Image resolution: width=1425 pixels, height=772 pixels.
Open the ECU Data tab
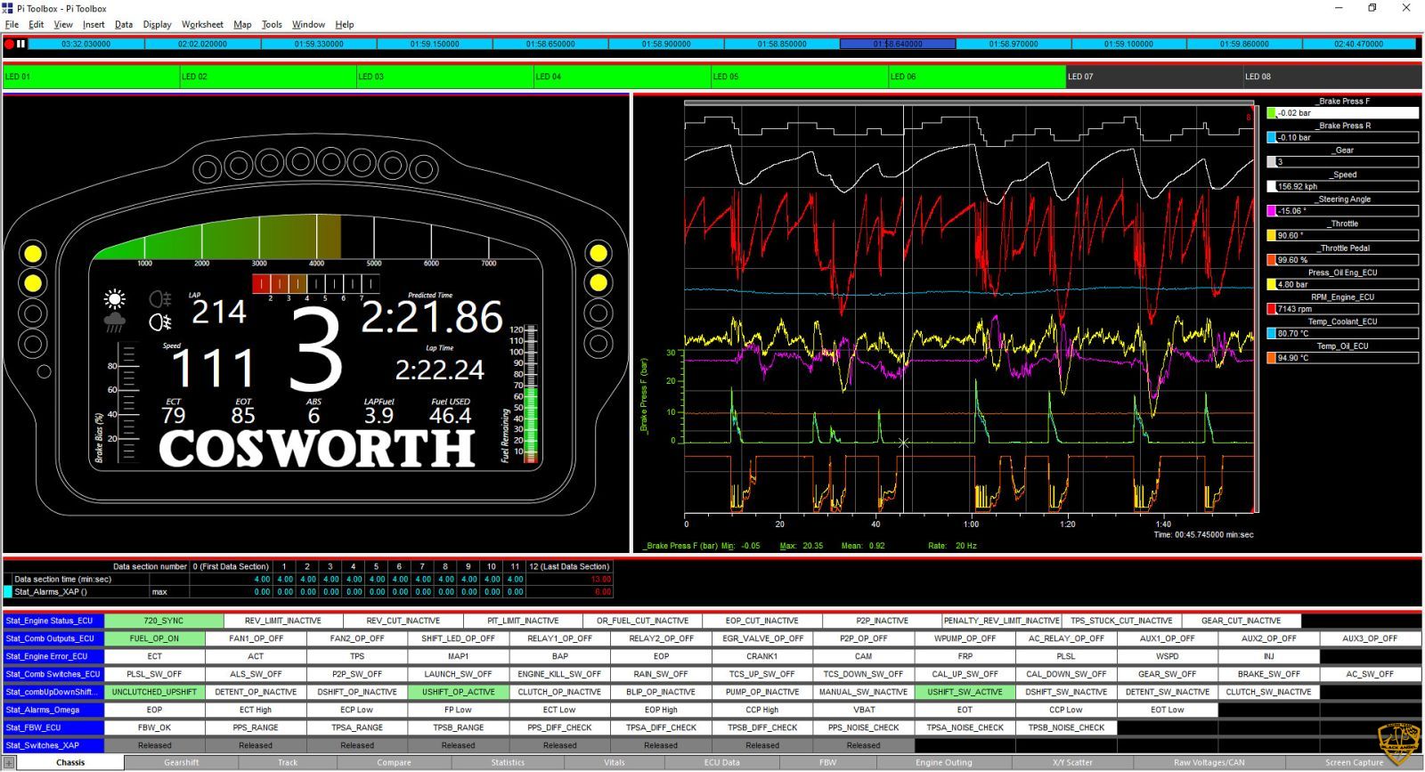(x=721, y=763)
